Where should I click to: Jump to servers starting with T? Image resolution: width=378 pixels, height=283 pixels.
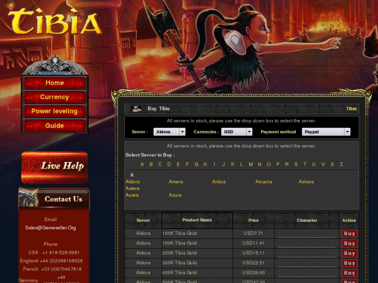click(305, 164)
